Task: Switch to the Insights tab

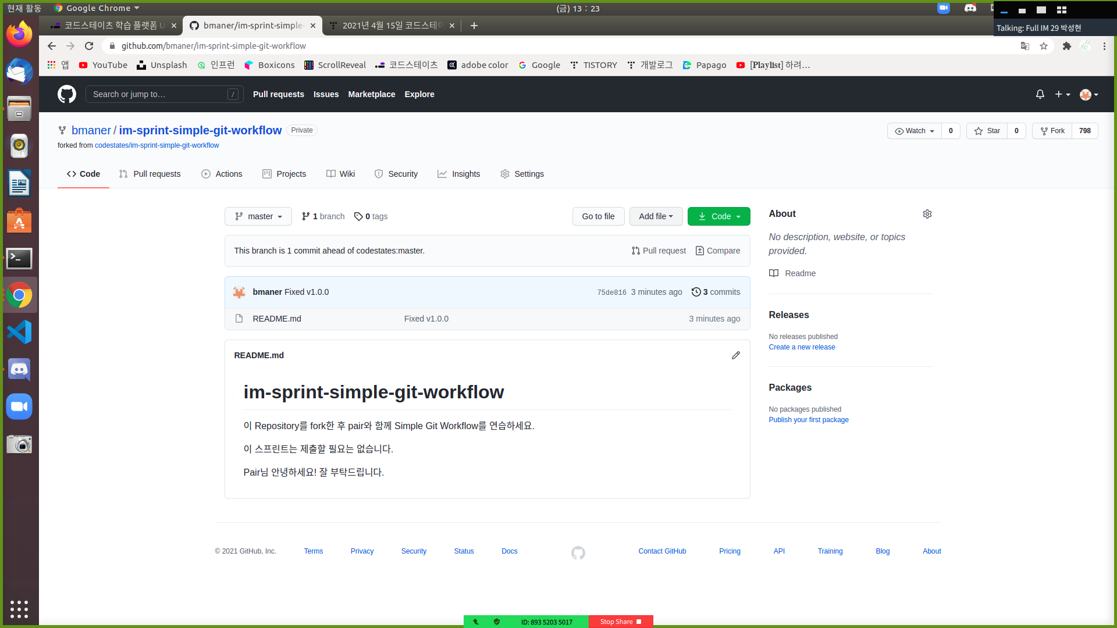Action: tap(458, 174)
